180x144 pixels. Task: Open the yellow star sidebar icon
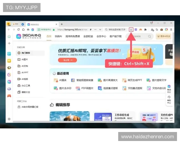pyautogui.click(x=9, y=61)
